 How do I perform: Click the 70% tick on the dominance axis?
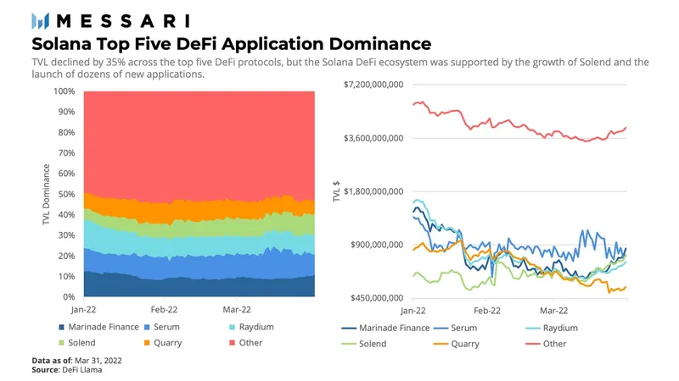[x=66, y=153]
